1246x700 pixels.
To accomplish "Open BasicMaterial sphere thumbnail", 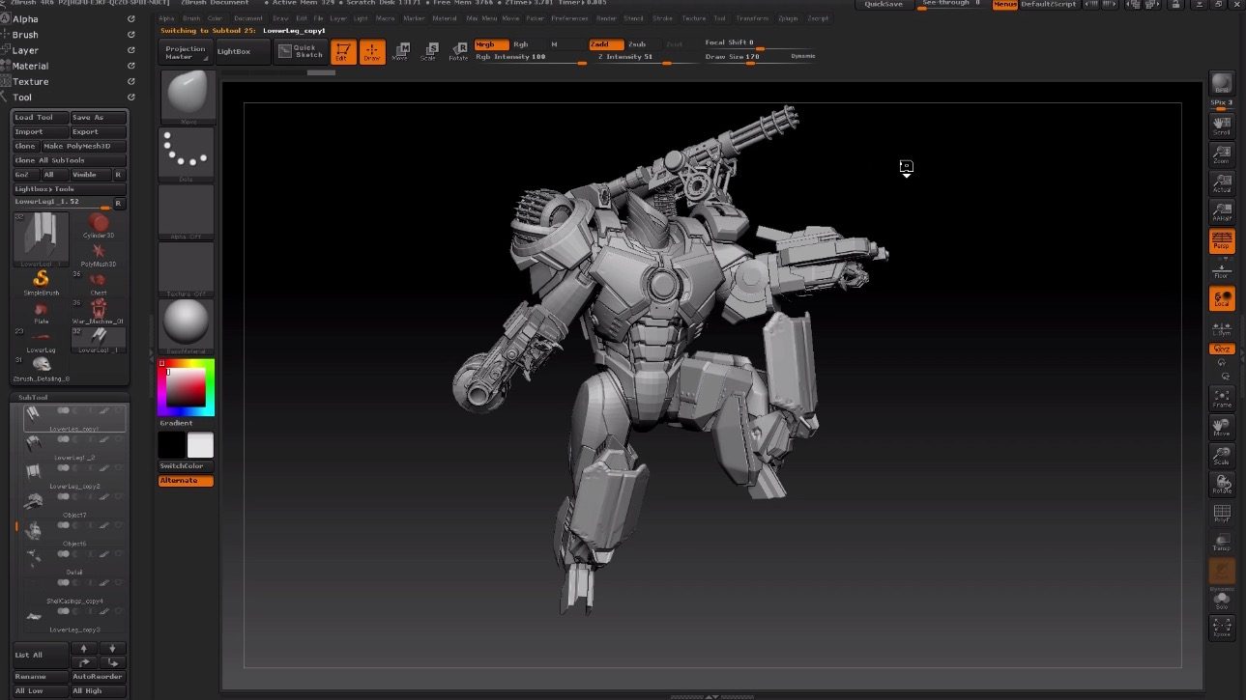I will tap(188, 324).
